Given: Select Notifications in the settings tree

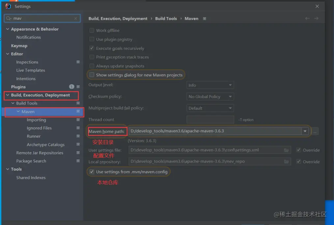Looking at the screenshot, I should click(29, 37).
